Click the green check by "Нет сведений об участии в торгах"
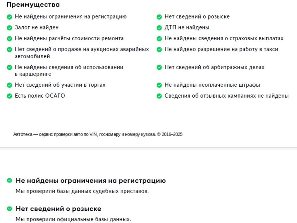Image resolution: width=297 pixels, height=223 pixels. [x=10, y=85]
